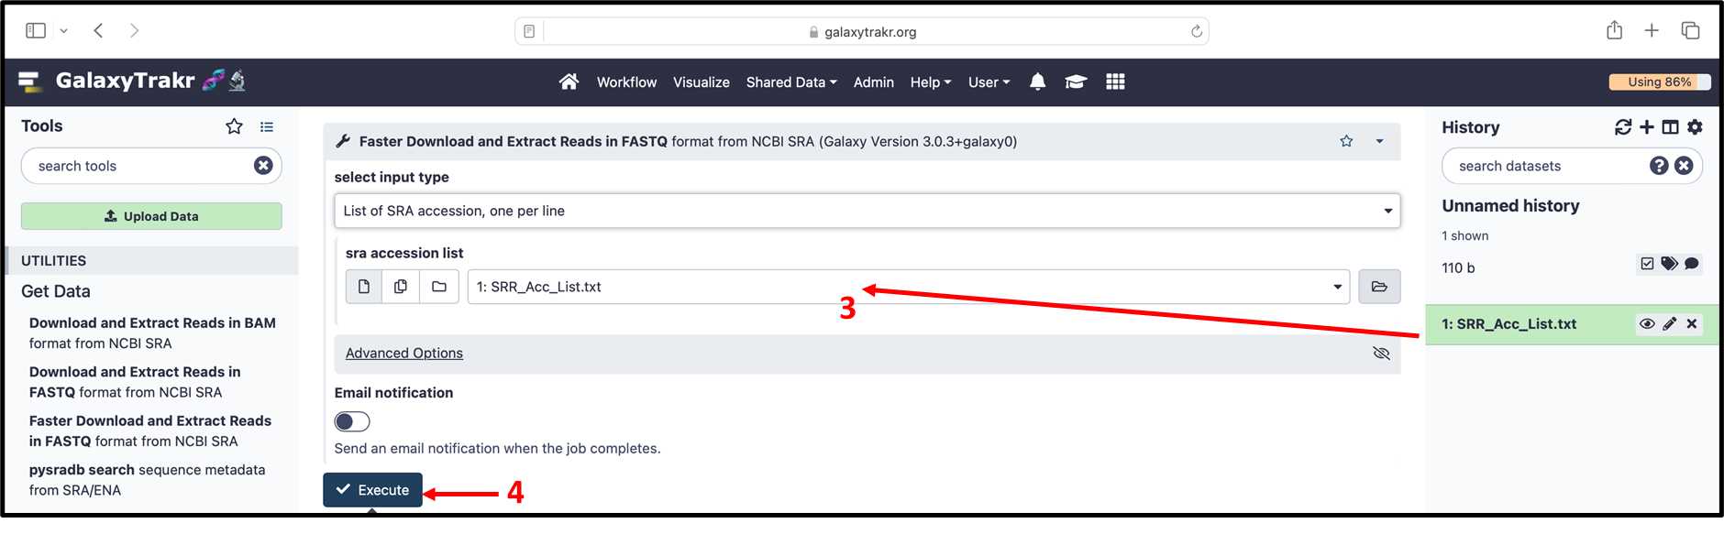Favorite this tool with header star
Screen dimensions: 1724x534
(1346, 141)
